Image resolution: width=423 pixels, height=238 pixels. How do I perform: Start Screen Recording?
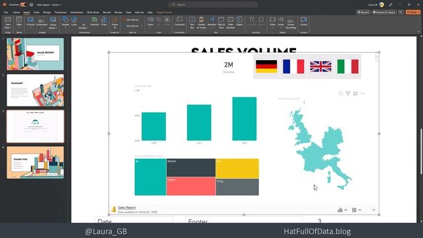[x=291, y=22]
